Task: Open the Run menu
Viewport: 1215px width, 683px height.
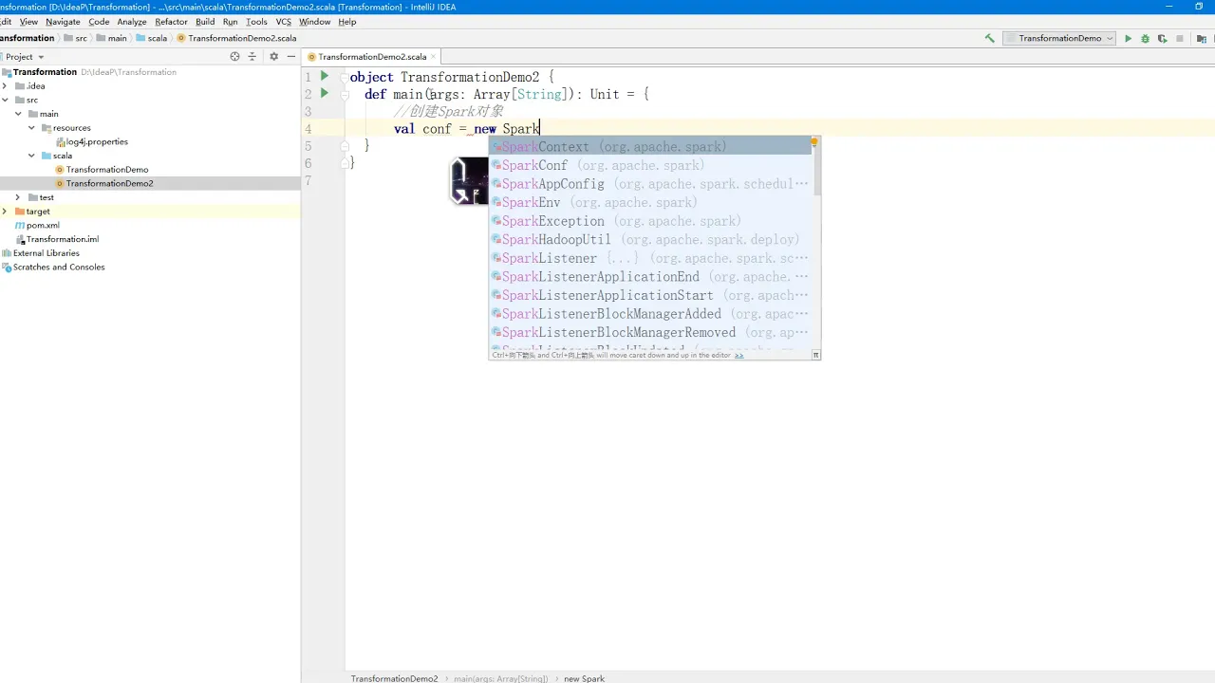Action: tap(231, 22)
